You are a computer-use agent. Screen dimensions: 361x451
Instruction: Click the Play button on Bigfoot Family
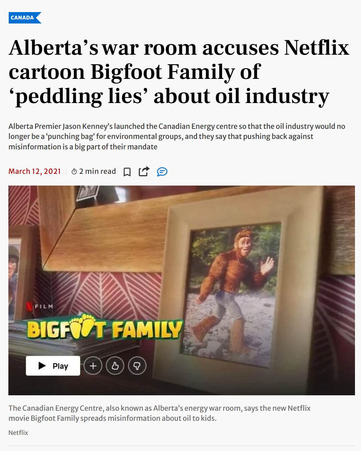(53, 366)
